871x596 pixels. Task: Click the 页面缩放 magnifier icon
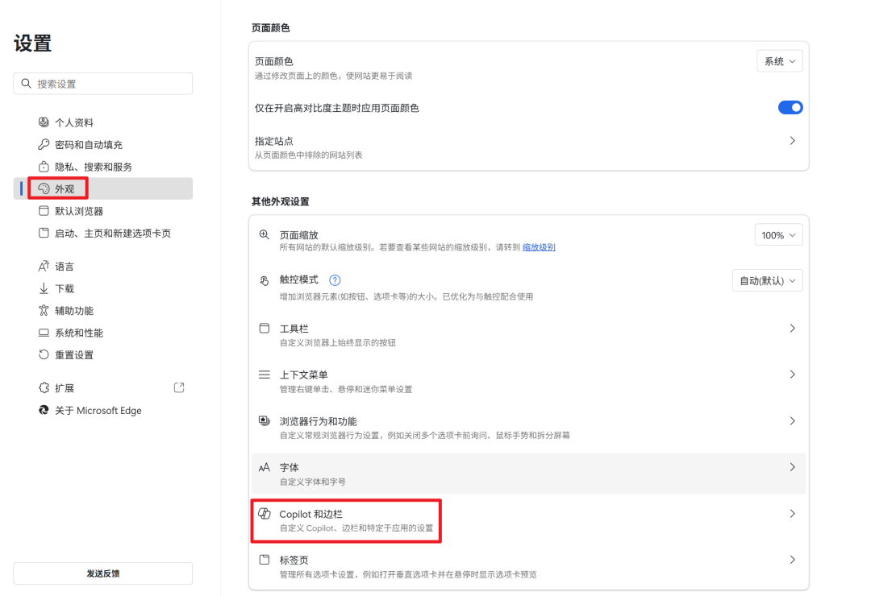point(264,234)
